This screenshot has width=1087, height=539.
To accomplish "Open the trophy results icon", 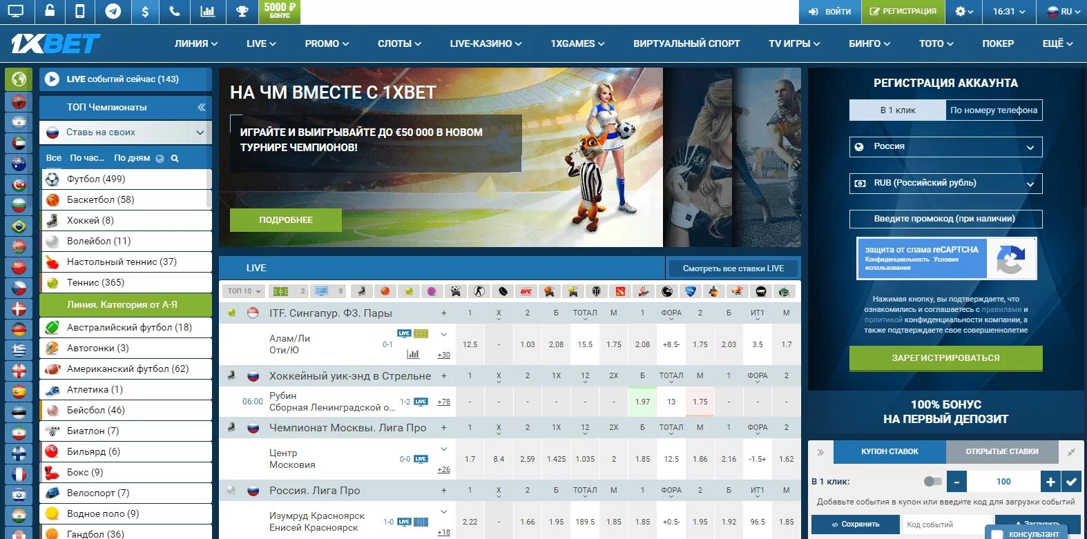I will [242, 12].
